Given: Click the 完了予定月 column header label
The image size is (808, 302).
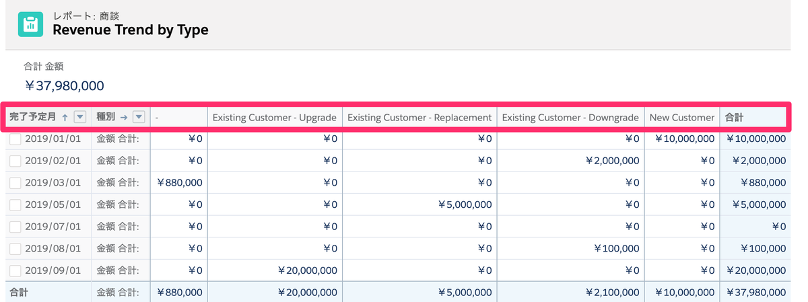Looking at the screenshot, I should (33, 117).
